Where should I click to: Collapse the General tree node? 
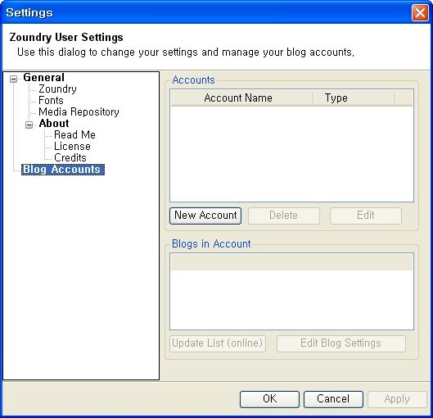[x=13, y=79]
